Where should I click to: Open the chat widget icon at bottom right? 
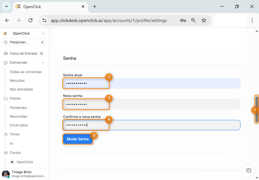pyautogui.click(x=249, y=170)
